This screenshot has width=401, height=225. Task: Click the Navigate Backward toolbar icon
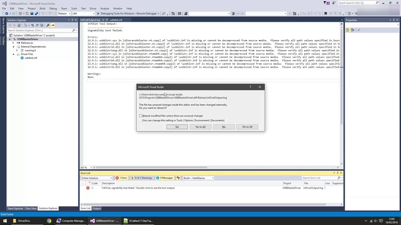pos(6,13)
